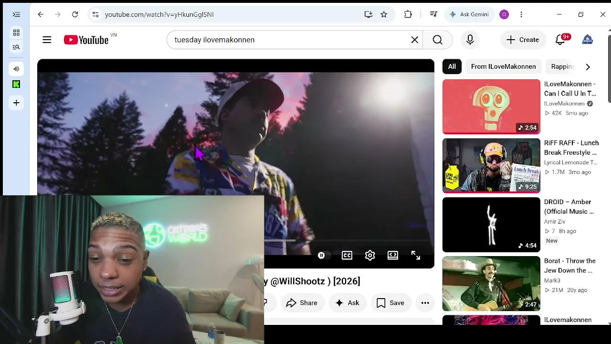Open 'DROID – Amber (Official Music' title
Image resolution: width=611 pixels, height=344 pixels.
pos(569,206)
